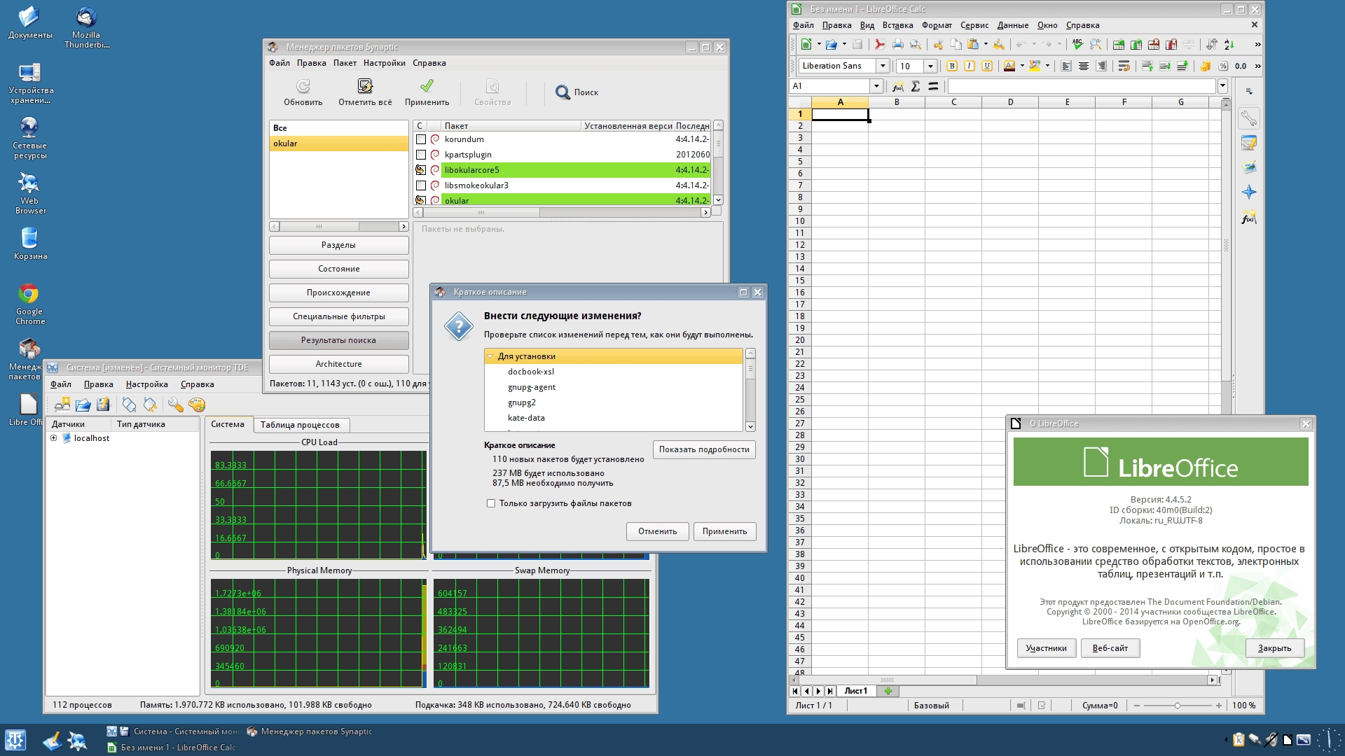Toggle the kpartsplugin package checkbox
1345x756 pixels.
(421, 155)
